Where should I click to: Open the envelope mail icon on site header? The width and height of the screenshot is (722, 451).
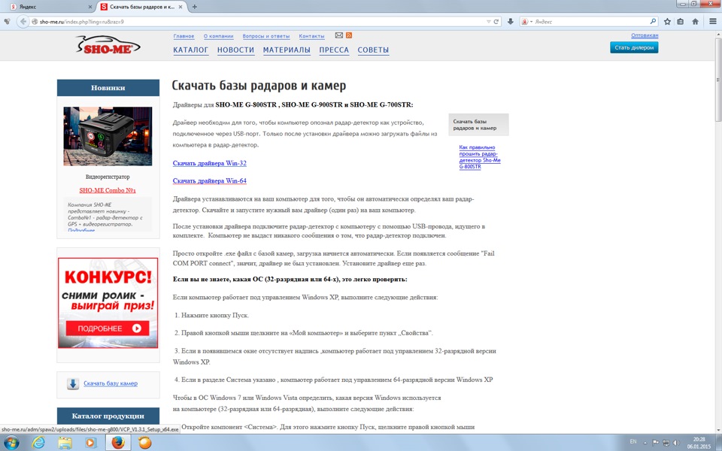coord(339,35)
